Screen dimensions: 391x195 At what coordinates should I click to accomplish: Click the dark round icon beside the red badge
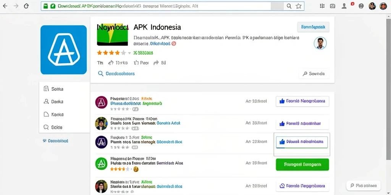click(x=361, y=6)
